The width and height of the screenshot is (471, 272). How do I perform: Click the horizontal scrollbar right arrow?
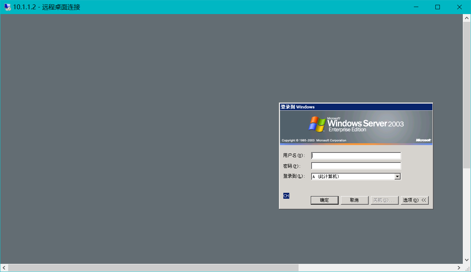pyautogui.click(x=459, y=268)
